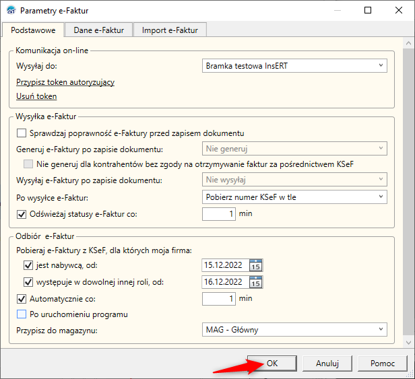Disable 'Automatycznie co' checkbox
Screen dimensions: 415x379
[22, 298]
